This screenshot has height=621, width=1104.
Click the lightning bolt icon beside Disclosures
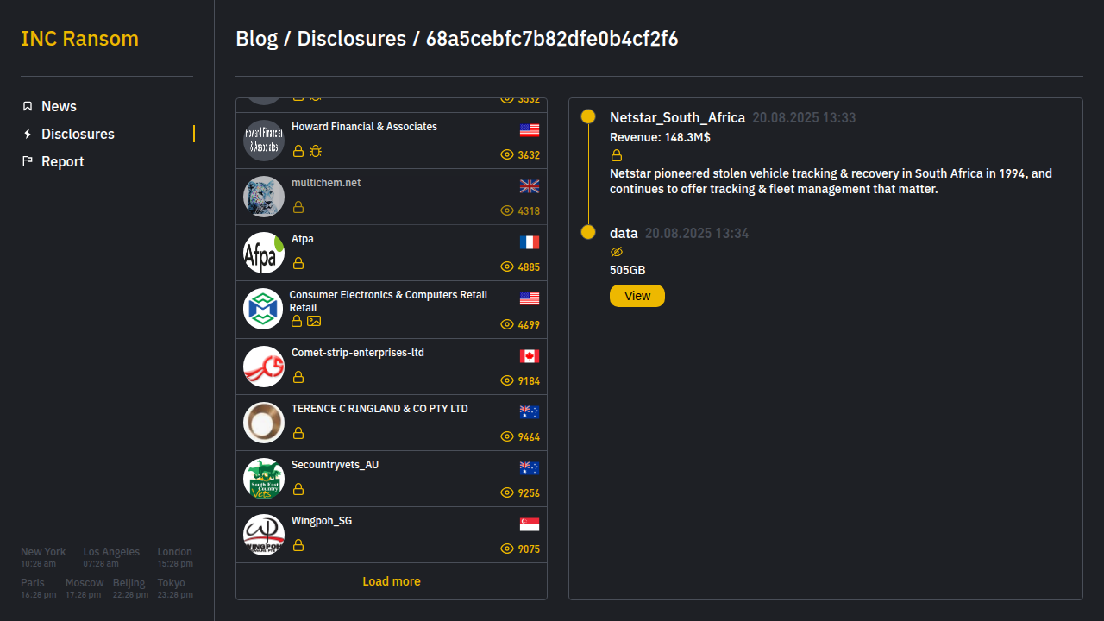(x=28, y=134)
